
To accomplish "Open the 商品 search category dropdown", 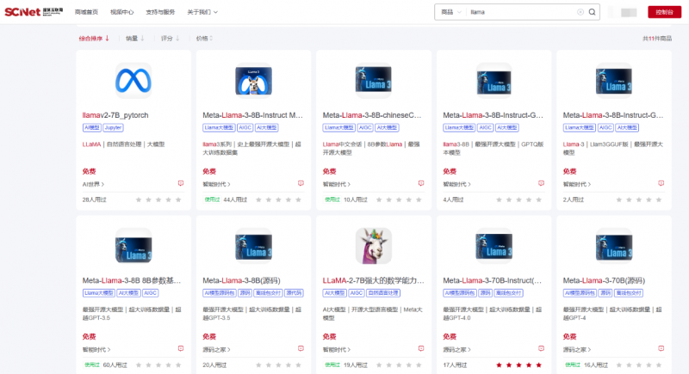I will click(451, 12).
